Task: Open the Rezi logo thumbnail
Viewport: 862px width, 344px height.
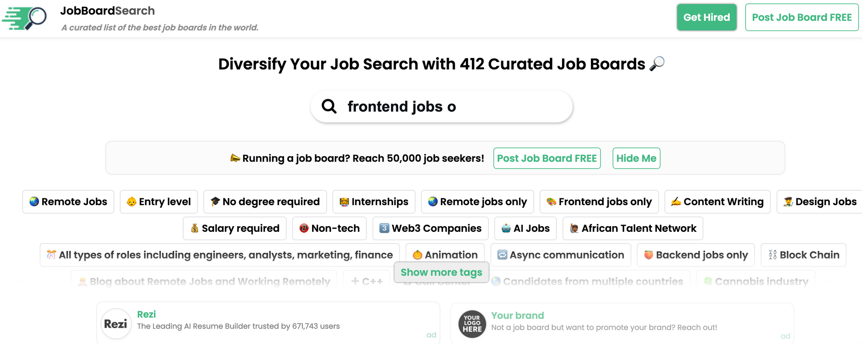Action: [116, 324]
